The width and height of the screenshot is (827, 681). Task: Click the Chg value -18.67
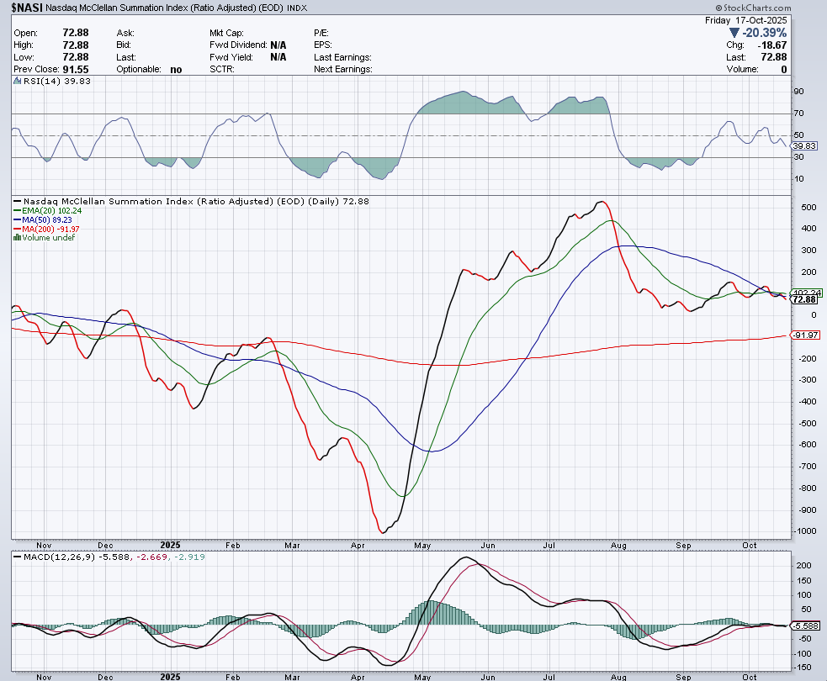click(x=772, y=45)
